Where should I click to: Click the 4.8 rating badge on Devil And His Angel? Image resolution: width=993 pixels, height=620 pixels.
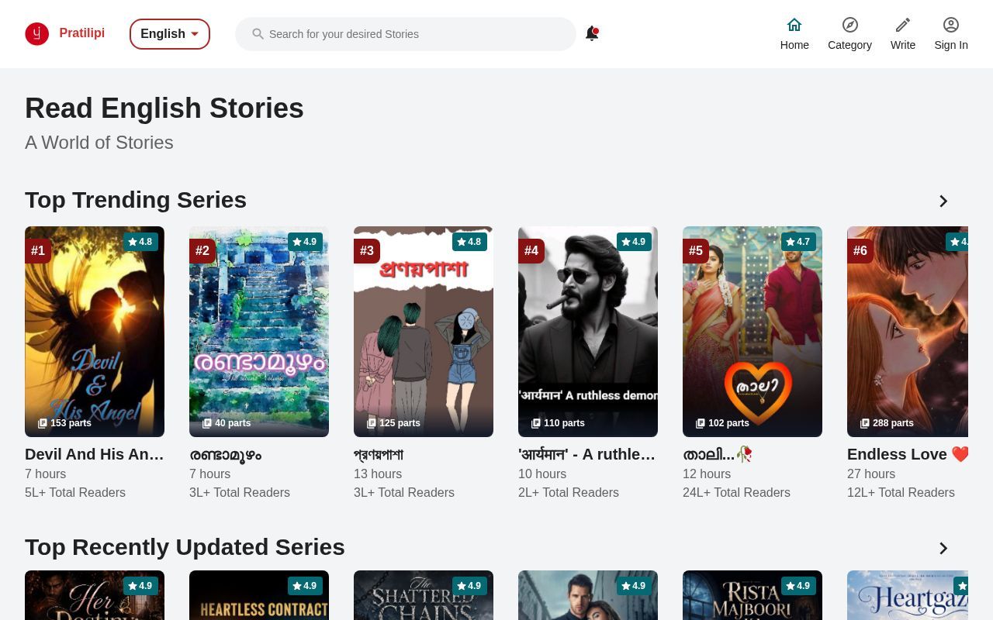coord(140,242)
